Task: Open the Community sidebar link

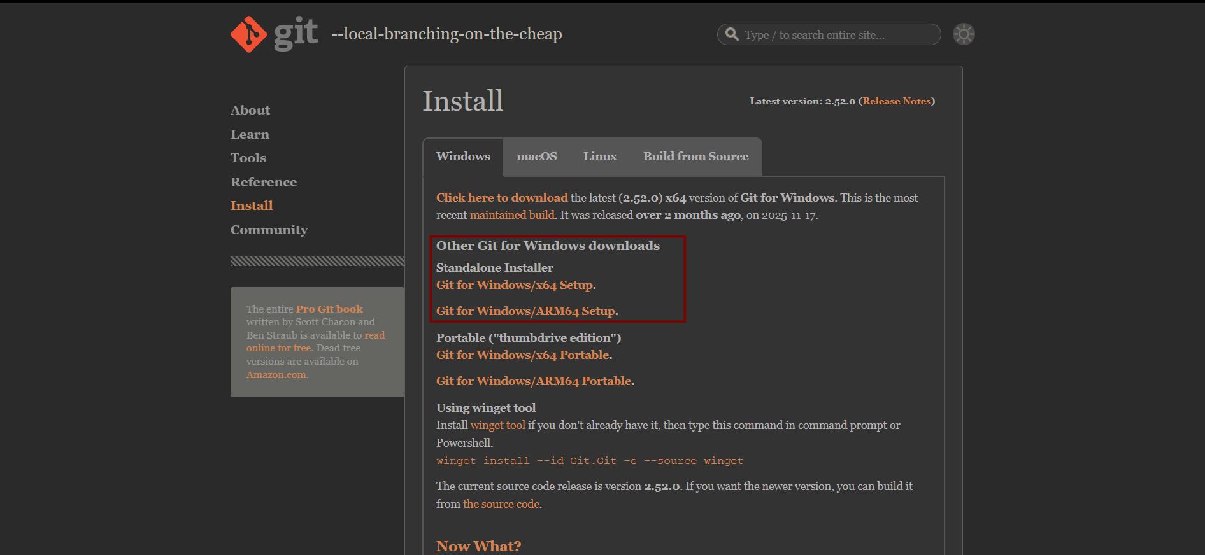Action: (x=269, y=230)
